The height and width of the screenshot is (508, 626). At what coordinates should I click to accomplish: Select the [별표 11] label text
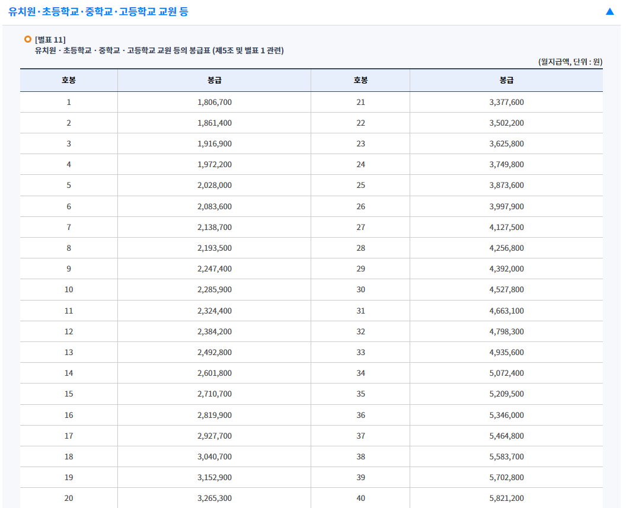(50, 40)
